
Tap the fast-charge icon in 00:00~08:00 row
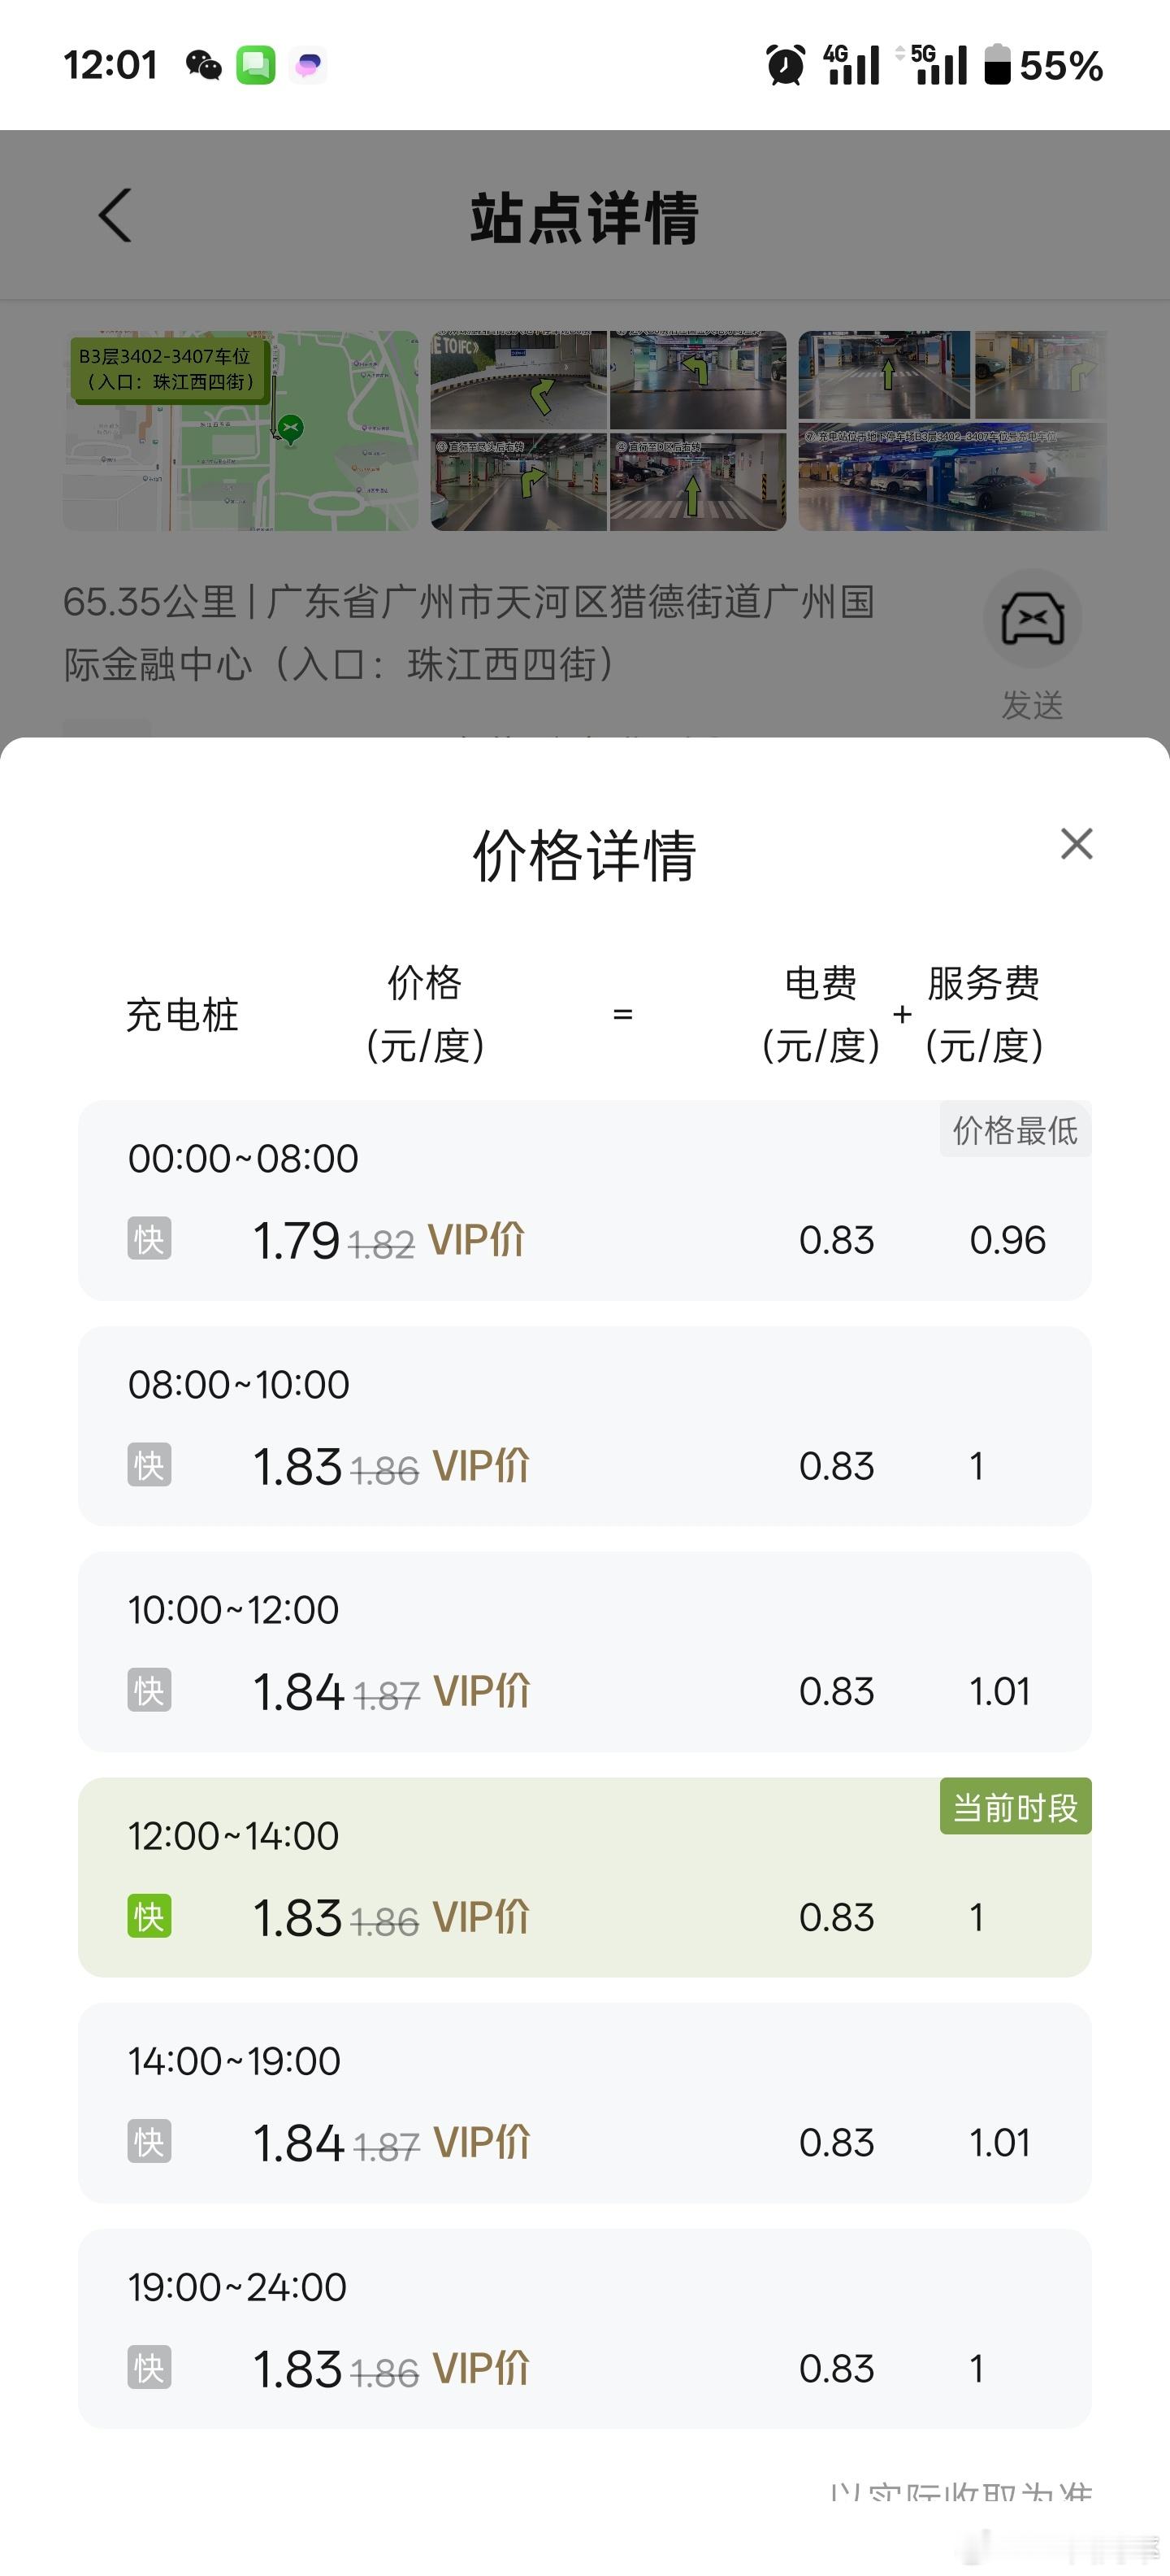pos(149,1239)
